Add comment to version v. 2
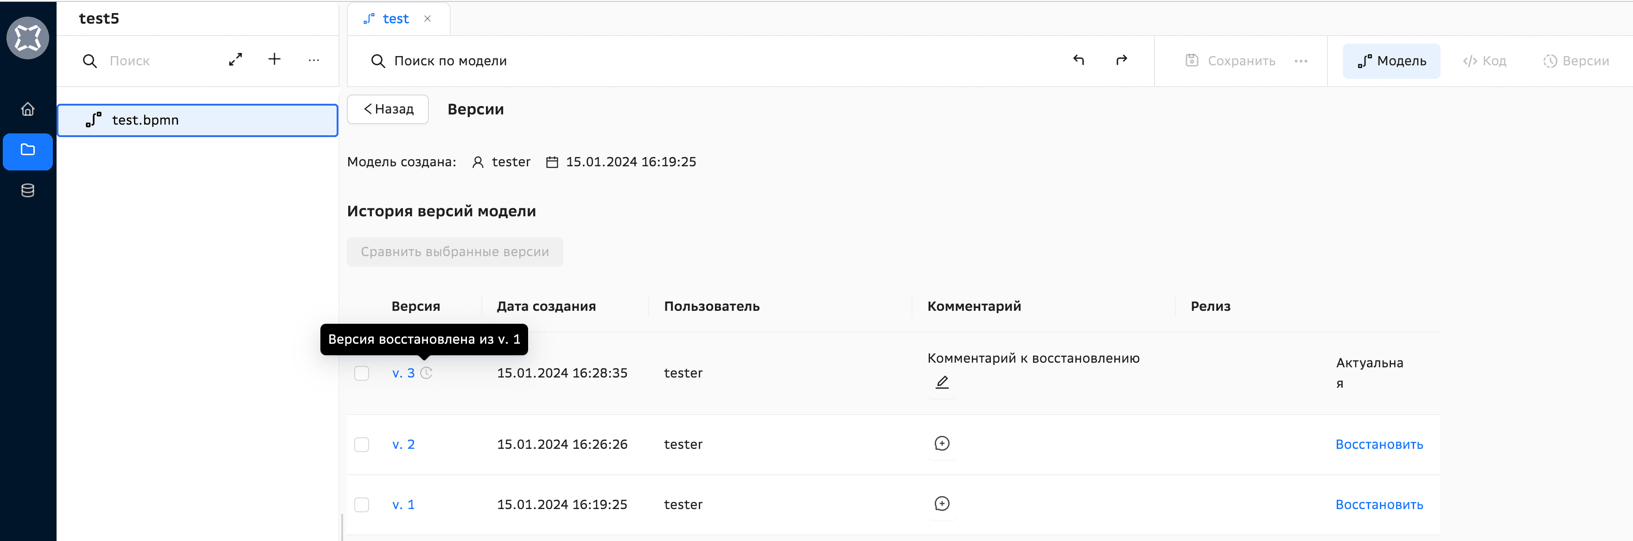Image resolution: width=1633 pixels, height=541 pixels. click(x=942, y=443)
